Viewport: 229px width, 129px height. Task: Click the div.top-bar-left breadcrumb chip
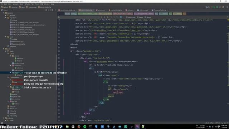pos(123,14)
